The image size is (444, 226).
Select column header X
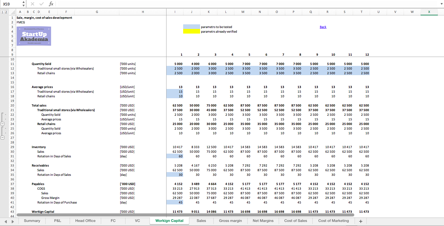[429, 12]
